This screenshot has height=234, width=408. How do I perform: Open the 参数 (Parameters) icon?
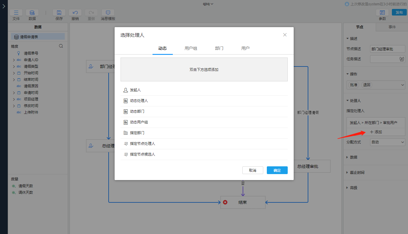(x=382, y=13)
